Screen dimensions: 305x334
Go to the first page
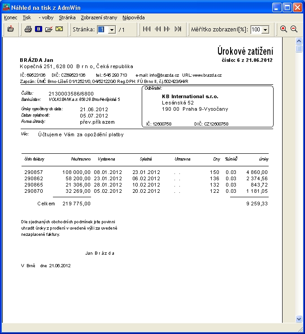(147, 29)
